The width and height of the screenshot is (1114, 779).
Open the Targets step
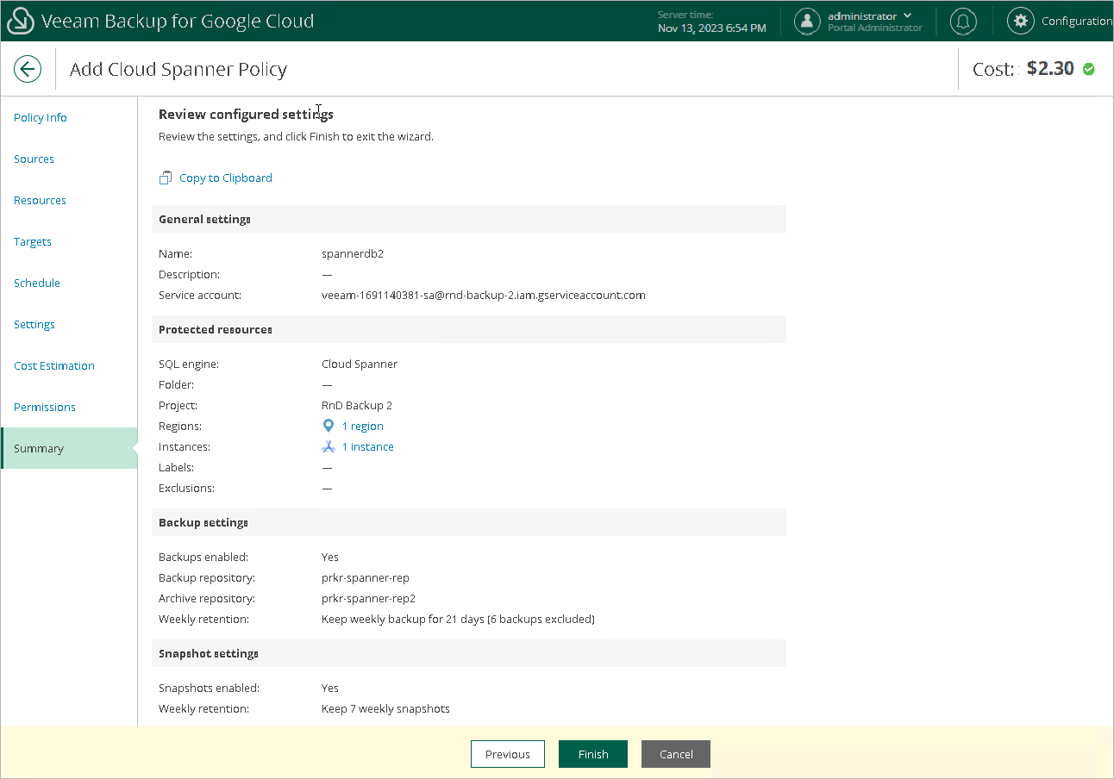(x=33, y=242)
